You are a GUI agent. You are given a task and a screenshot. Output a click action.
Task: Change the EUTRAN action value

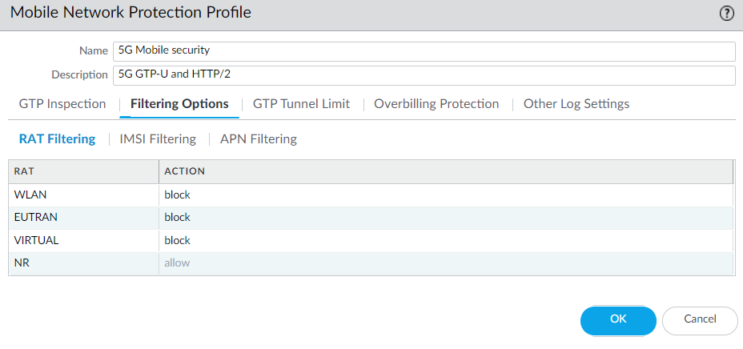(445, 217)
